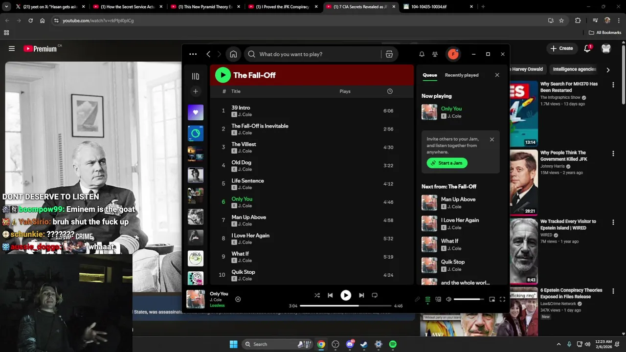This screenshot has height=352, width=626.
Task: Add Only You to Liked Songs plus icon
Action: coord(238,299)
